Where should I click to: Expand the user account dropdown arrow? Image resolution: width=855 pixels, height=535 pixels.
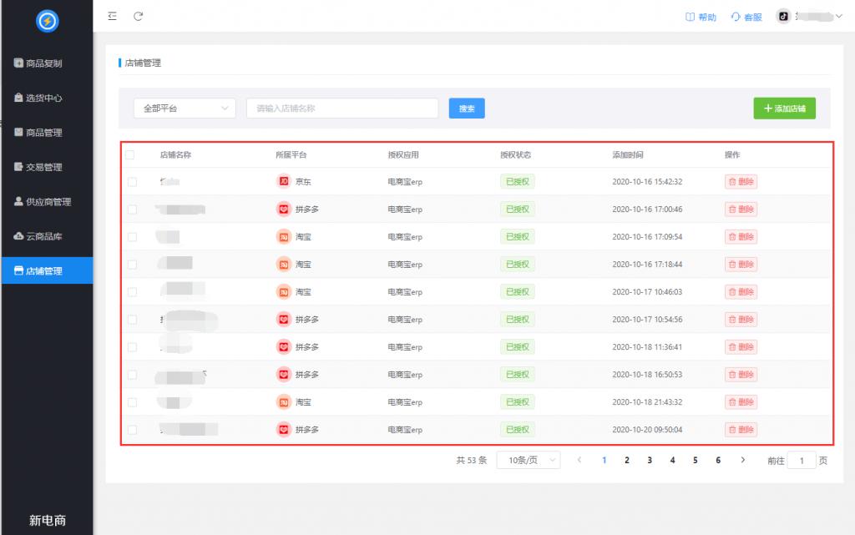(x=839, y=17)
